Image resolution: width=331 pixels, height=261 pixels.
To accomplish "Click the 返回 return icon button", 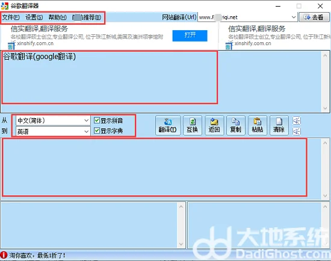I will 214,125.
